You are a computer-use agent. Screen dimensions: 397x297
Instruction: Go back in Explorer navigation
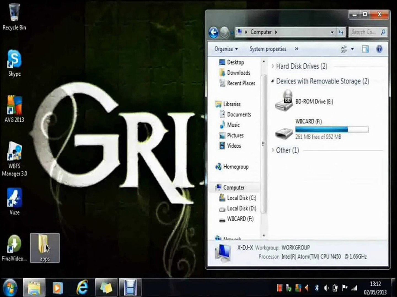pyautogui.click(x=213, y=32)
